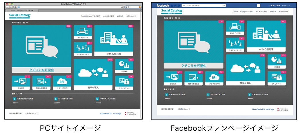Open ご利用にあたって in the PC site footer
This screenshot has width=301, height=137.
pos(32,113)
